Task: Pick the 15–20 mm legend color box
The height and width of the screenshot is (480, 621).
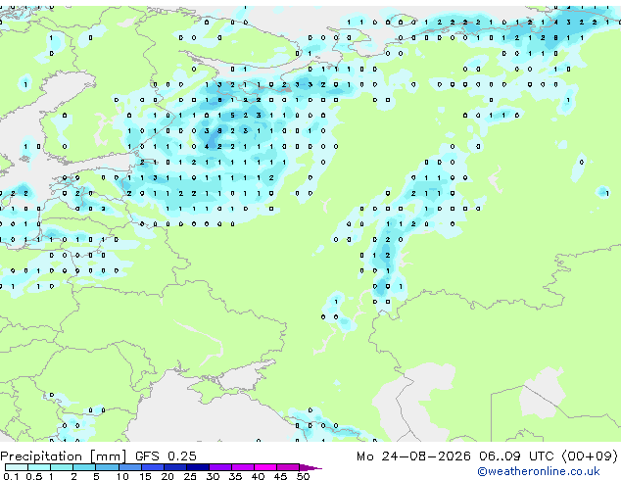Action: 153,467
